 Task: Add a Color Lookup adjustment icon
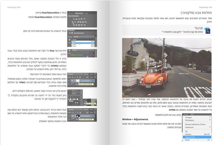(86, 22)
